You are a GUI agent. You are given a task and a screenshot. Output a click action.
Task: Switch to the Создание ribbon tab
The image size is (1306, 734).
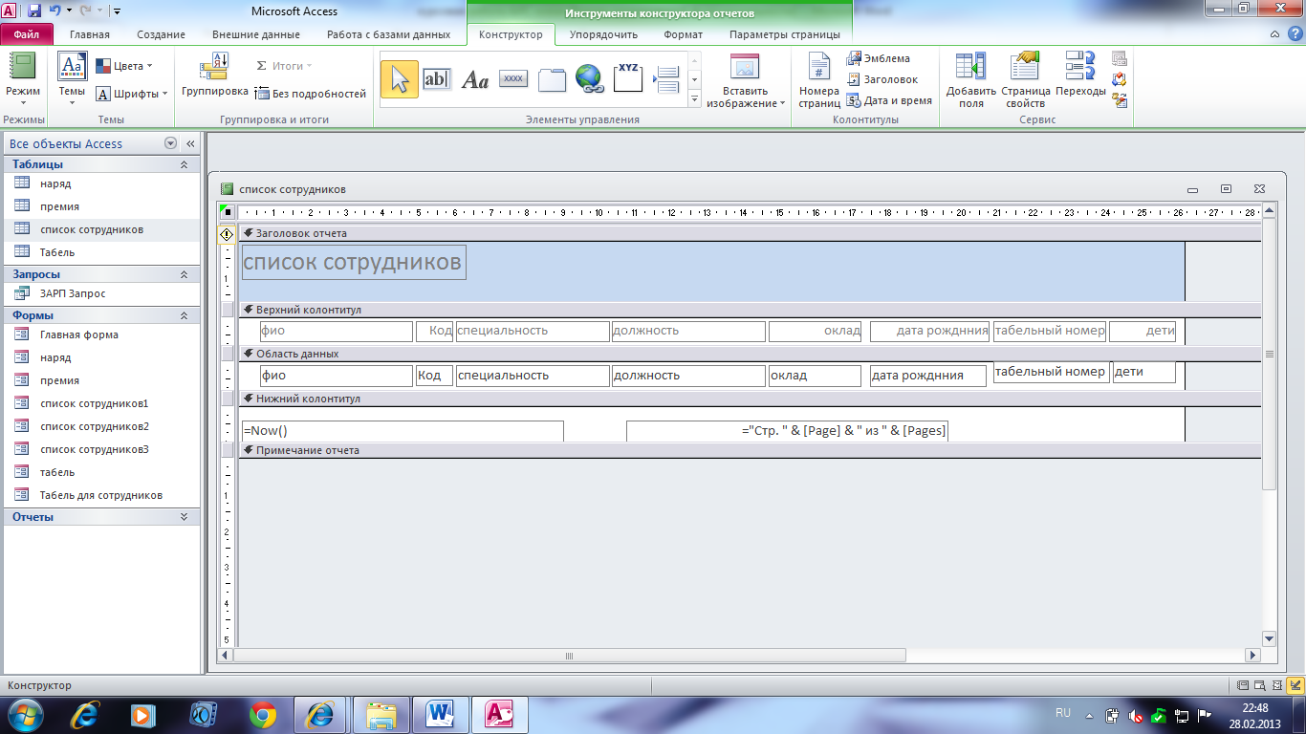[161, 34]
